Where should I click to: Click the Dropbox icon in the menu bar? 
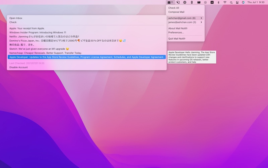click(x=192, y=2)
